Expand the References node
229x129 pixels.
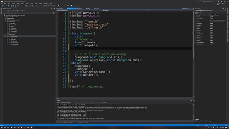[6, 18]
